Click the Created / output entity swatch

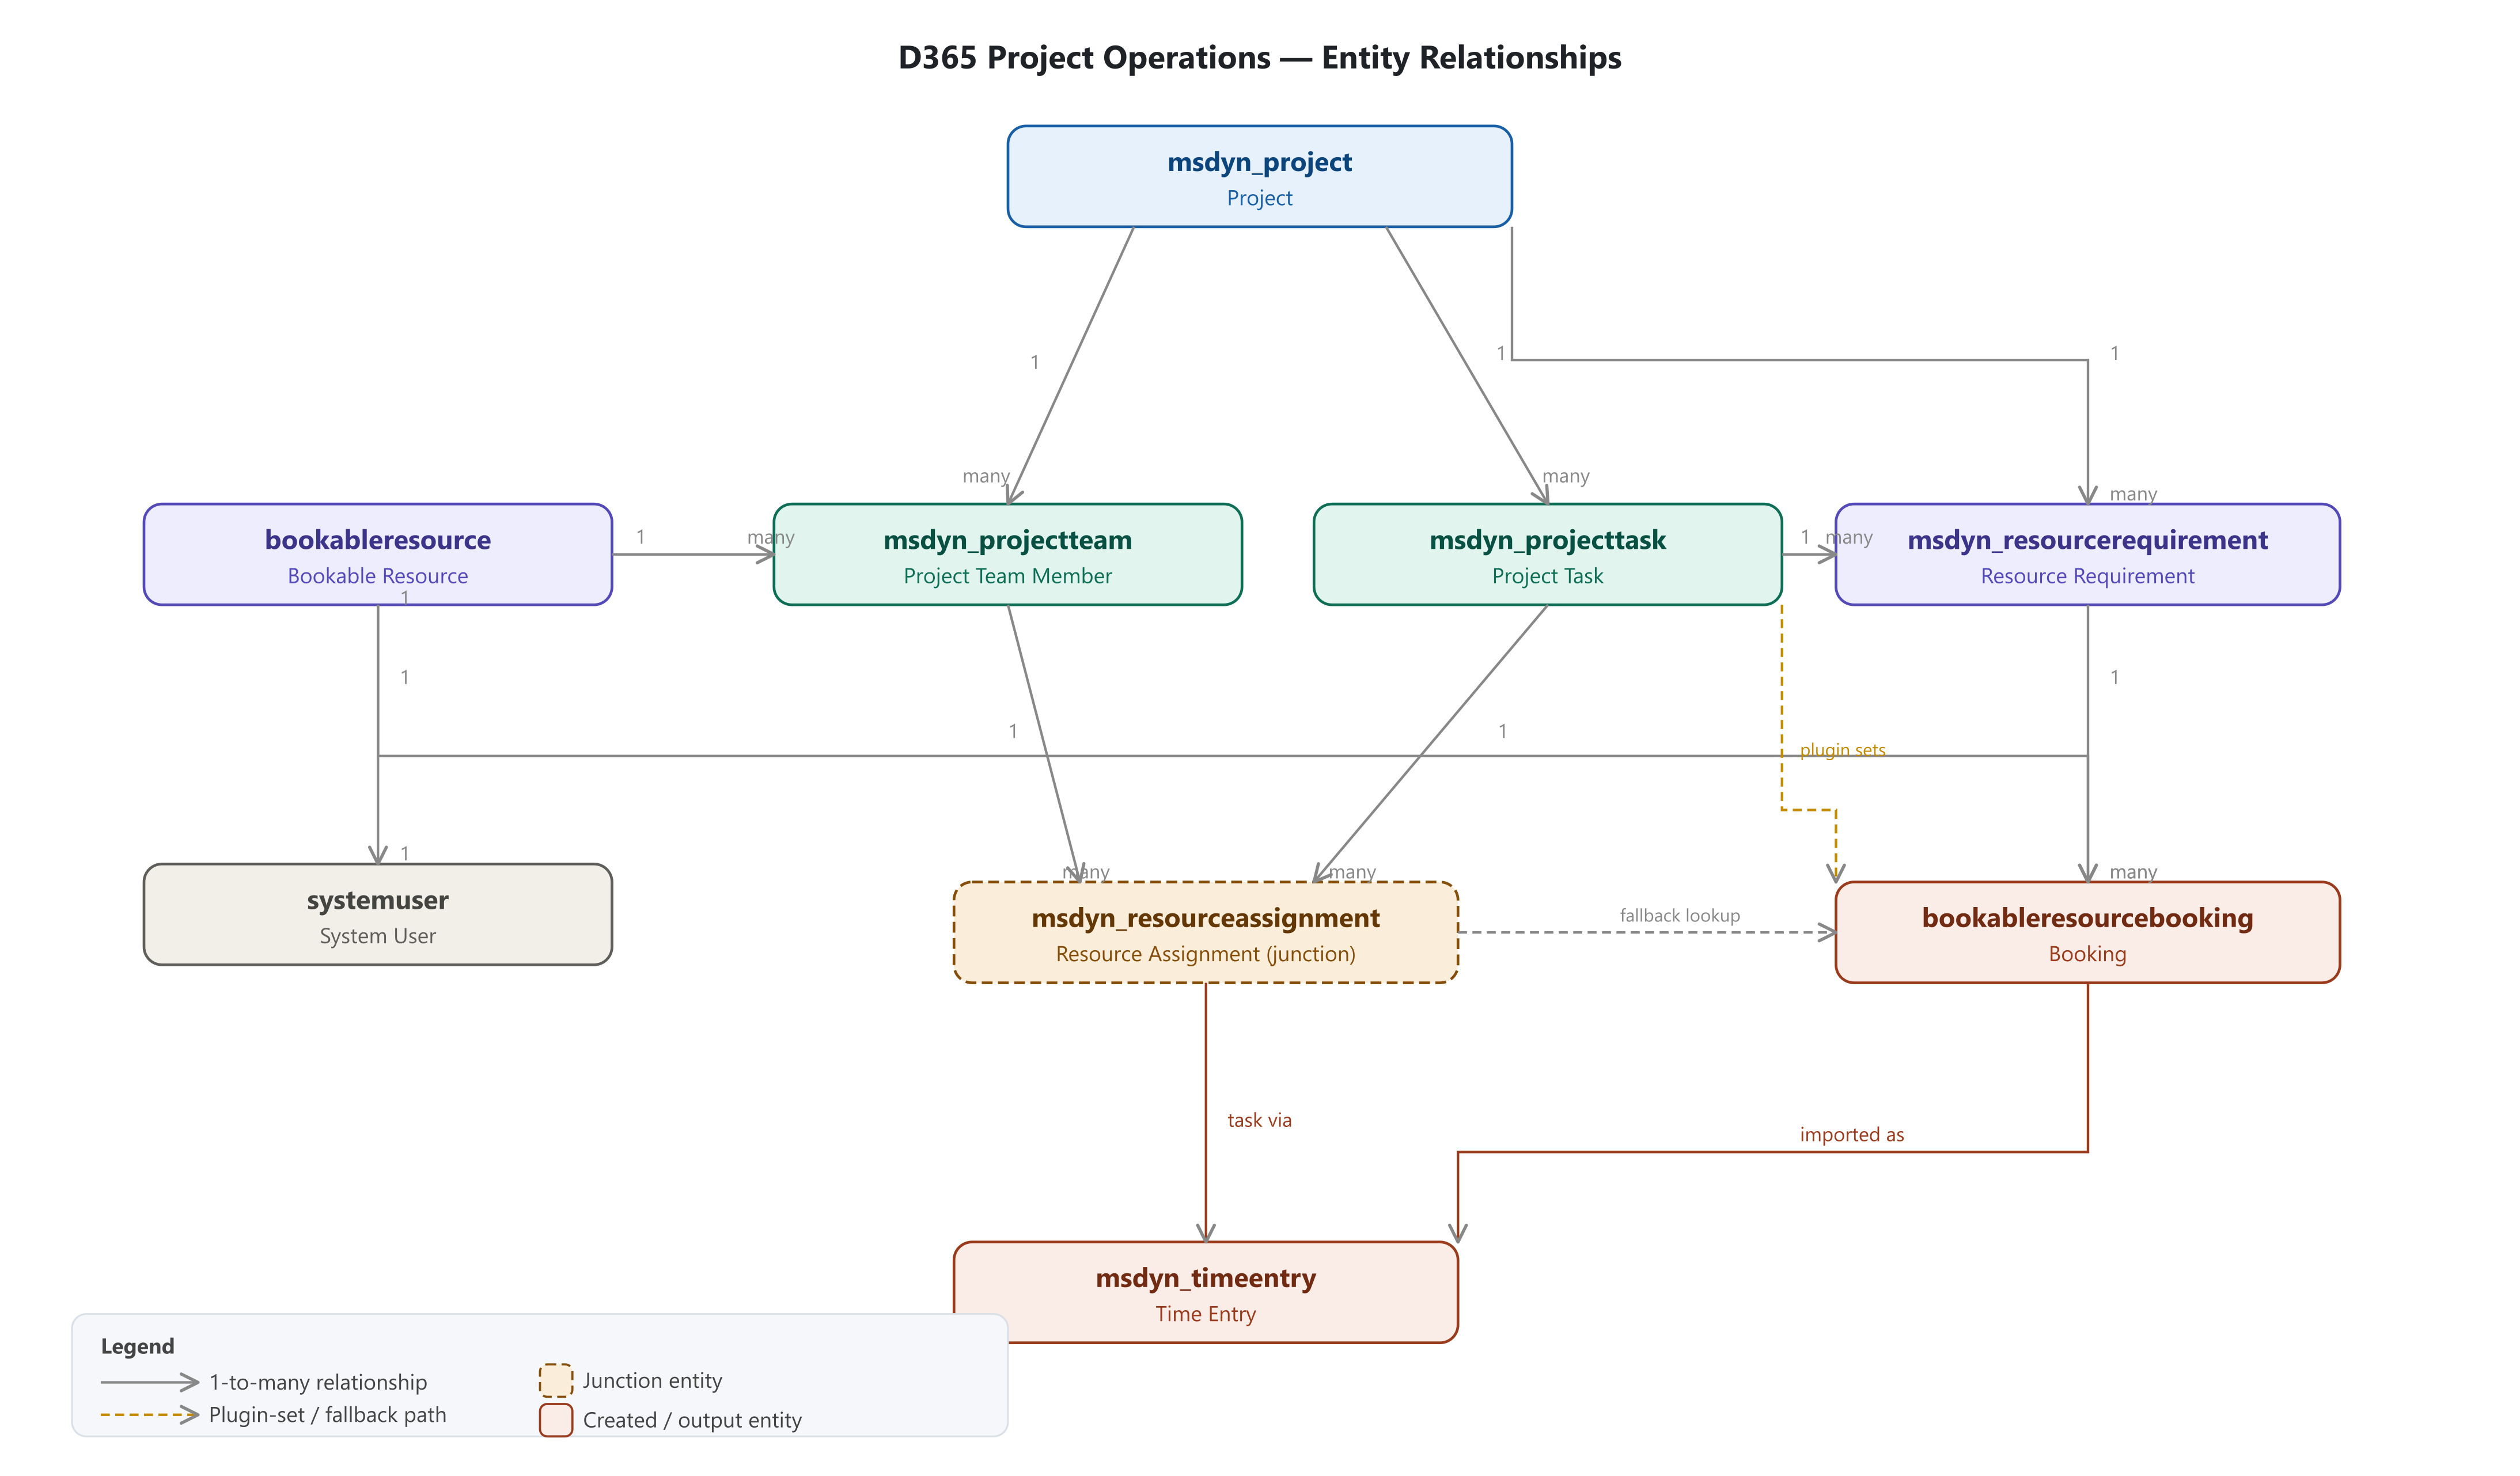tap(555, 1420)
